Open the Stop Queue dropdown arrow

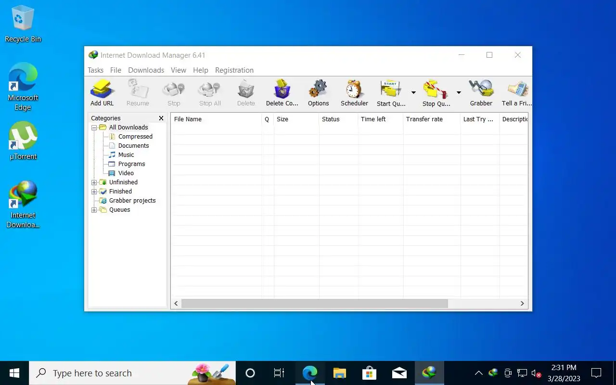pyautogui.click(x=459, y=92)
